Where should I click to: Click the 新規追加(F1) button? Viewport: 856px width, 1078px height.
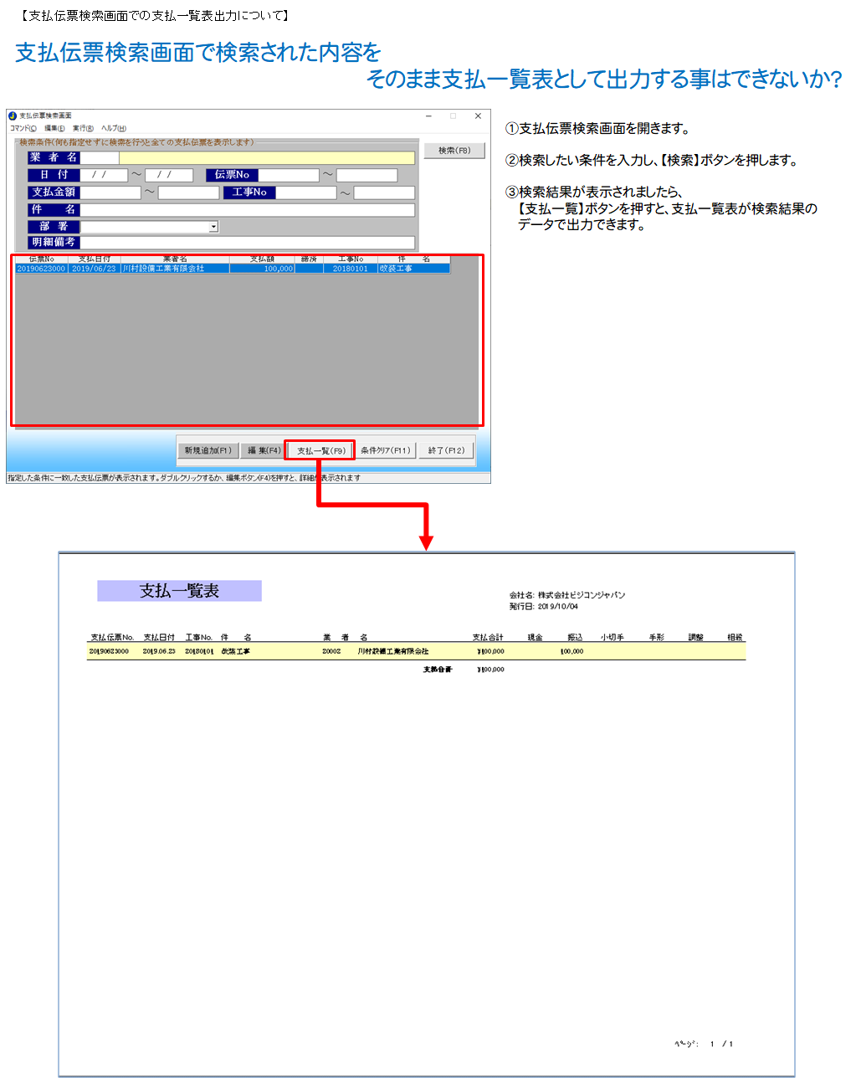pos(208,450)
